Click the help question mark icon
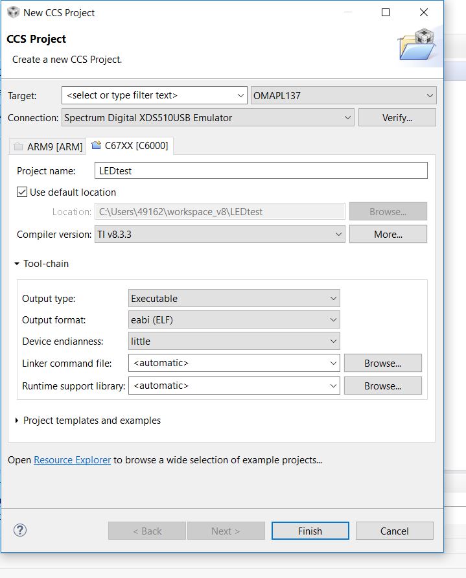The height and width of the screenshot is (578, 466). coord(20,531)
